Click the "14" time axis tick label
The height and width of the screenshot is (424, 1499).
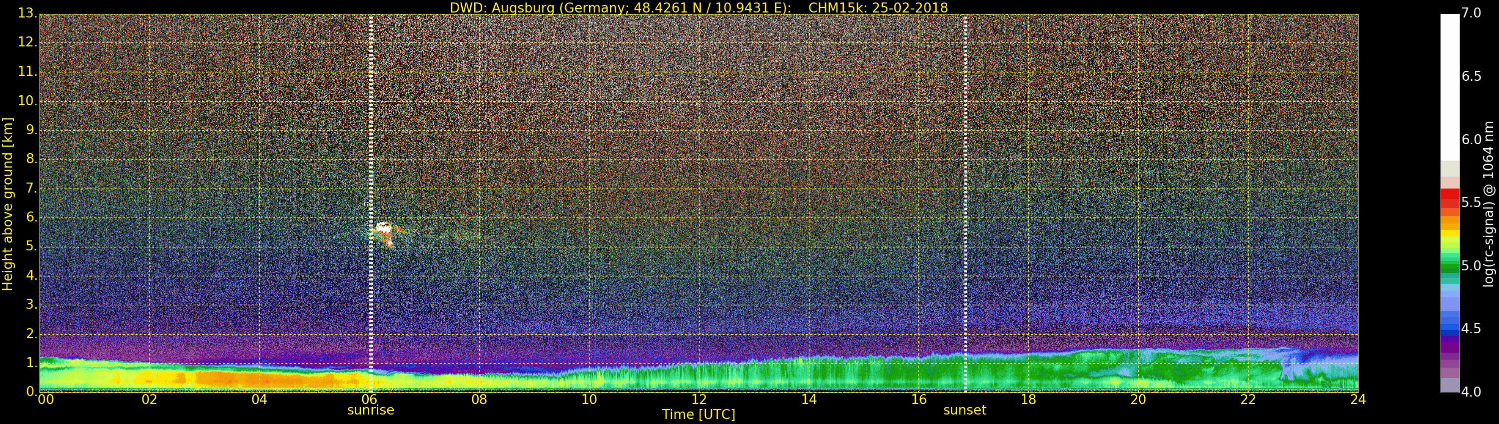tap(809, 399)
